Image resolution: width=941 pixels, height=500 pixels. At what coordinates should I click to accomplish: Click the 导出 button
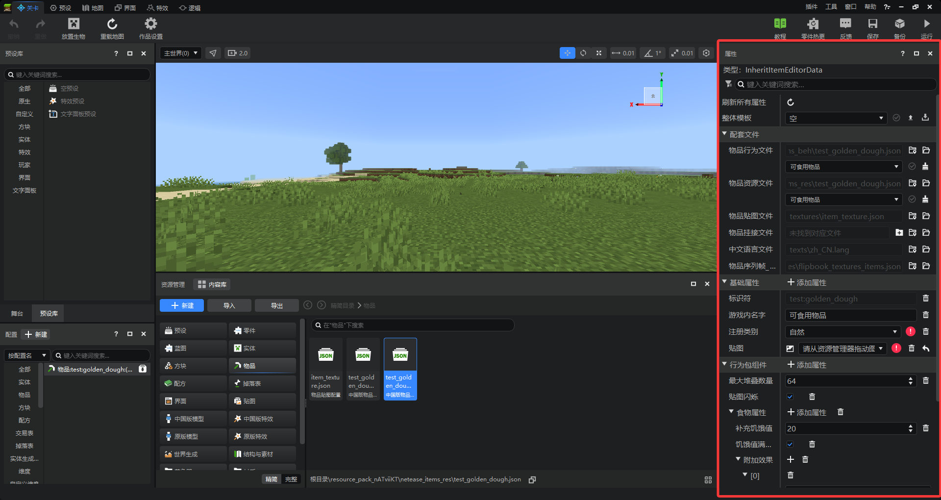(277, 305)
